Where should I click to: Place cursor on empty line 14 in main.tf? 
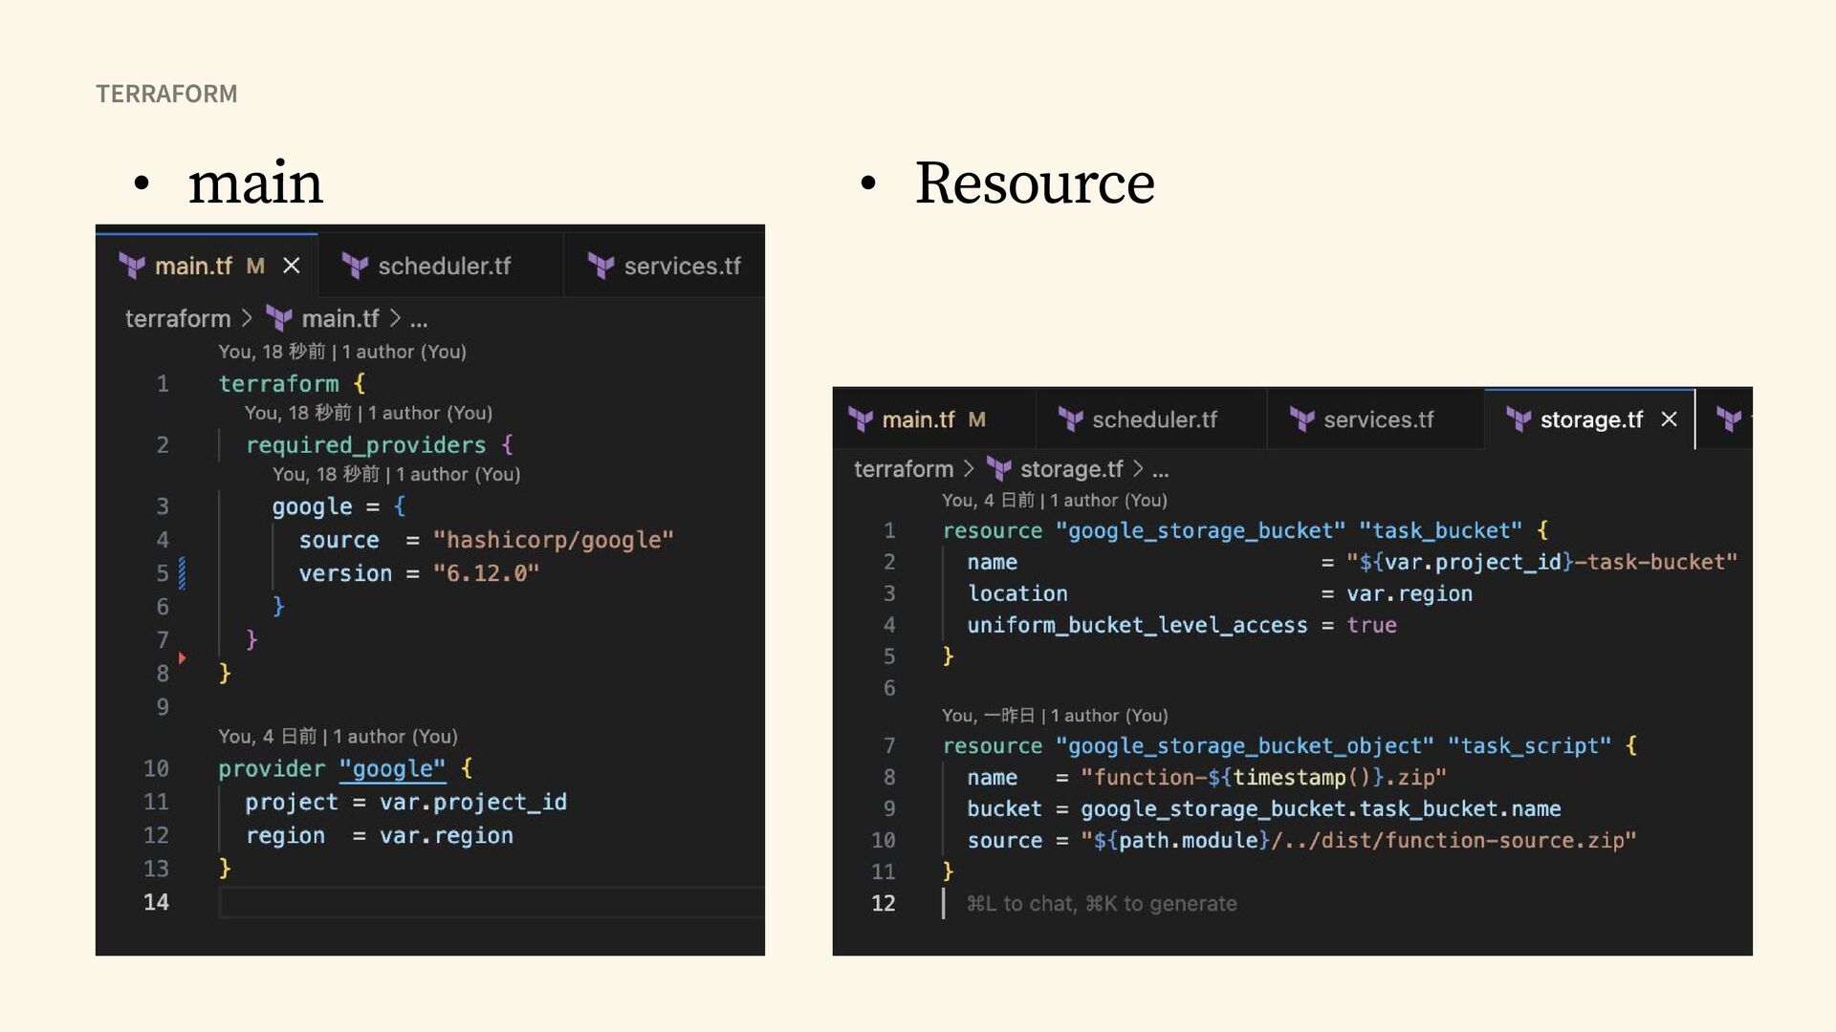tap(492, 902)
